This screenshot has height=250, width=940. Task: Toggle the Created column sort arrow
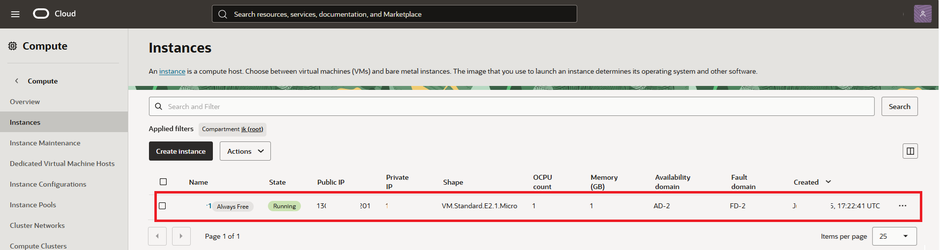[x=828, y=182]
